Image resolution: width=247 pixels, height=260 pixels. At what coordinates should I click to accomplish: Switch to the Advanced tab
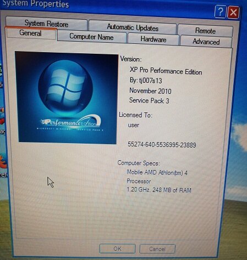click(x=206, y=42)
